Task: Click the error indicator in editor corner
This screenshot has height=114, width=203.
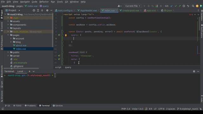Action: point(191,15)
